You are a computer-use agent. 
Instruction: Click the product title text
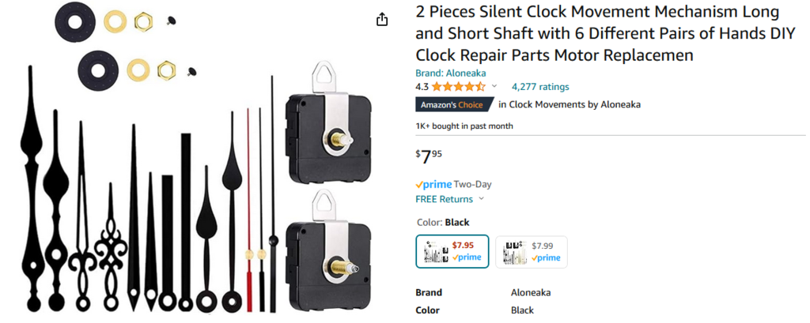tap(597, 34)
